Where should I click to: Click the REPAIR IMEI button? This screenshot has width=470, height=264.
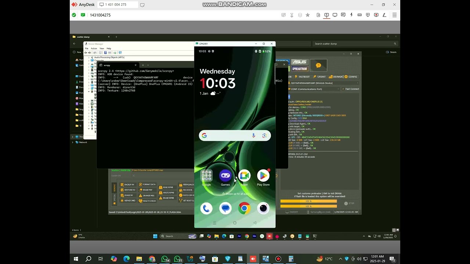(x=128, y=201)
